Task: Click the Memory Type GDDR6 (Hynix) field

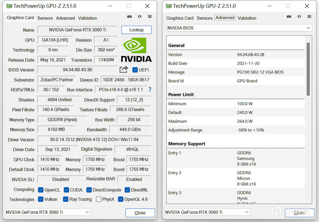Action: (62, 120)
